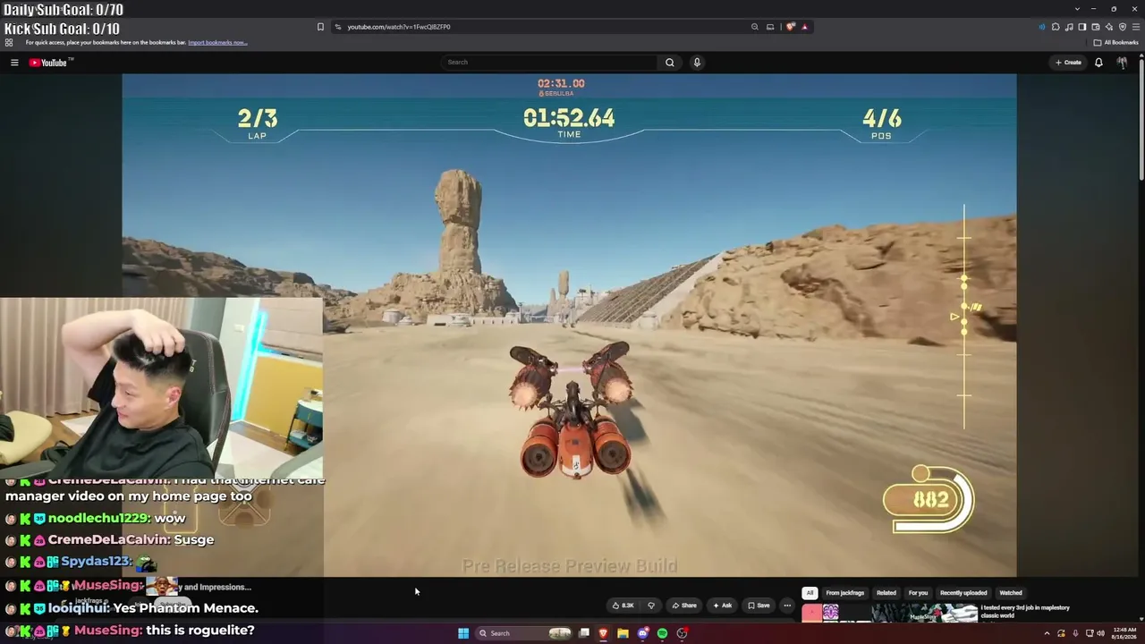Image resolution: width=1145 pixels, height=644 pixels.
Task: Select the For you filter chip
Action: (919, 593)
